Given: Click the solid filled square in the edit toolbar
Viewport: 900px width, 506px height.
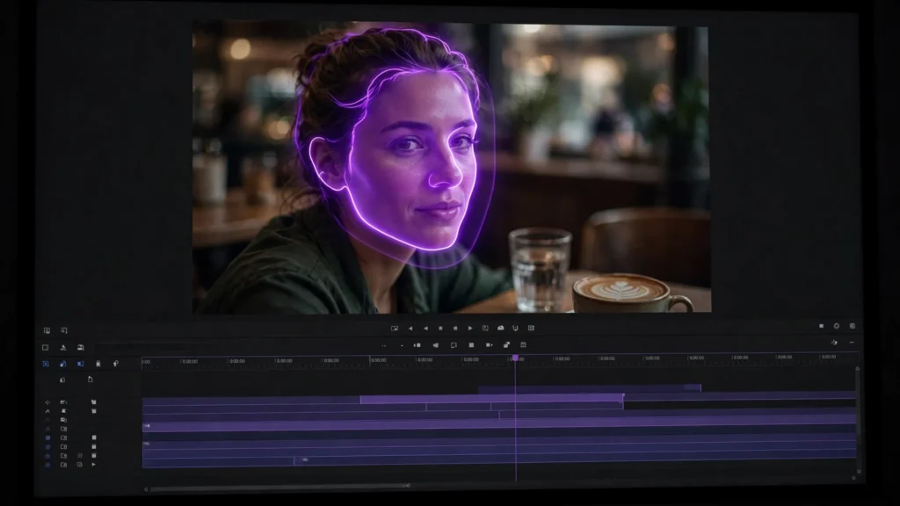Looking at the screenshot, I should click(471, 344).
